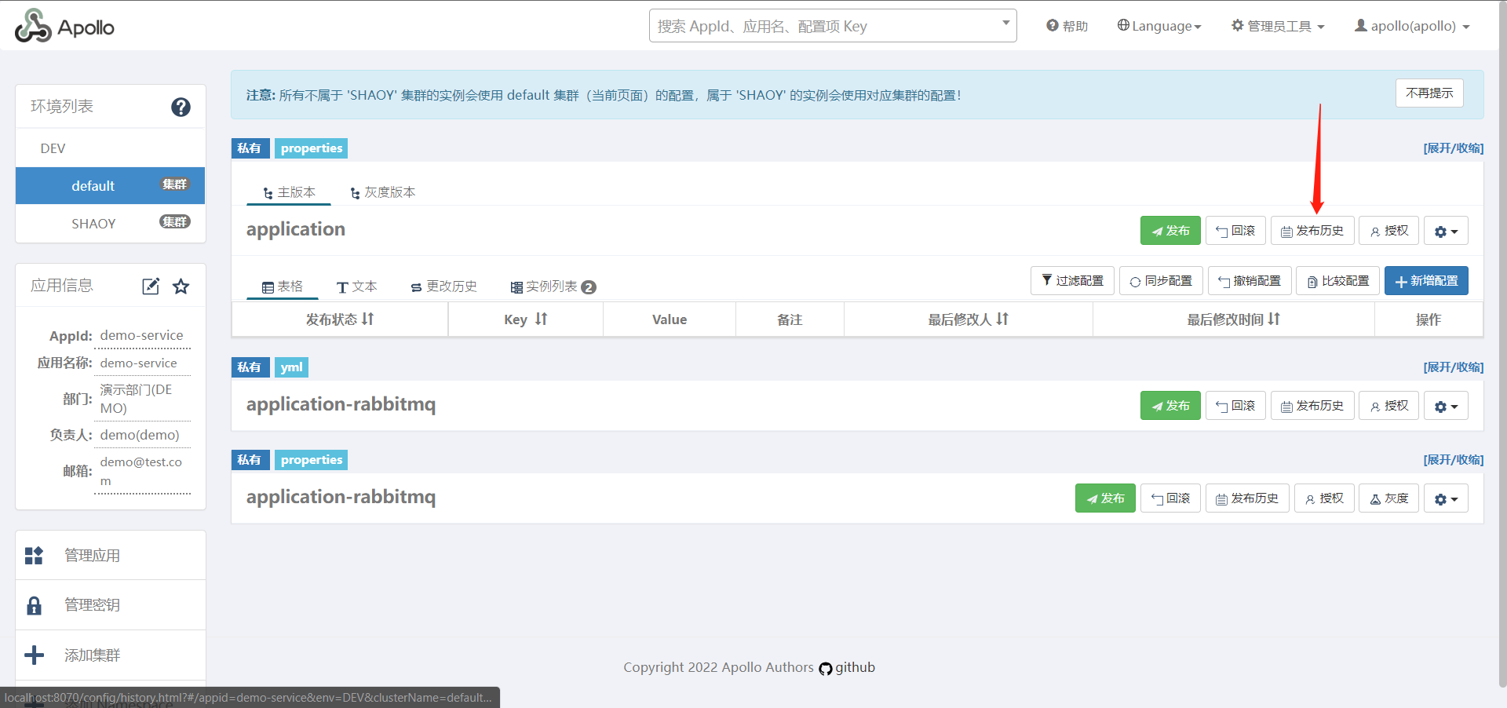
Task: Toggle 展开/收缩 for the properties rabbitmq namespace
Action: coord(1453,460)
